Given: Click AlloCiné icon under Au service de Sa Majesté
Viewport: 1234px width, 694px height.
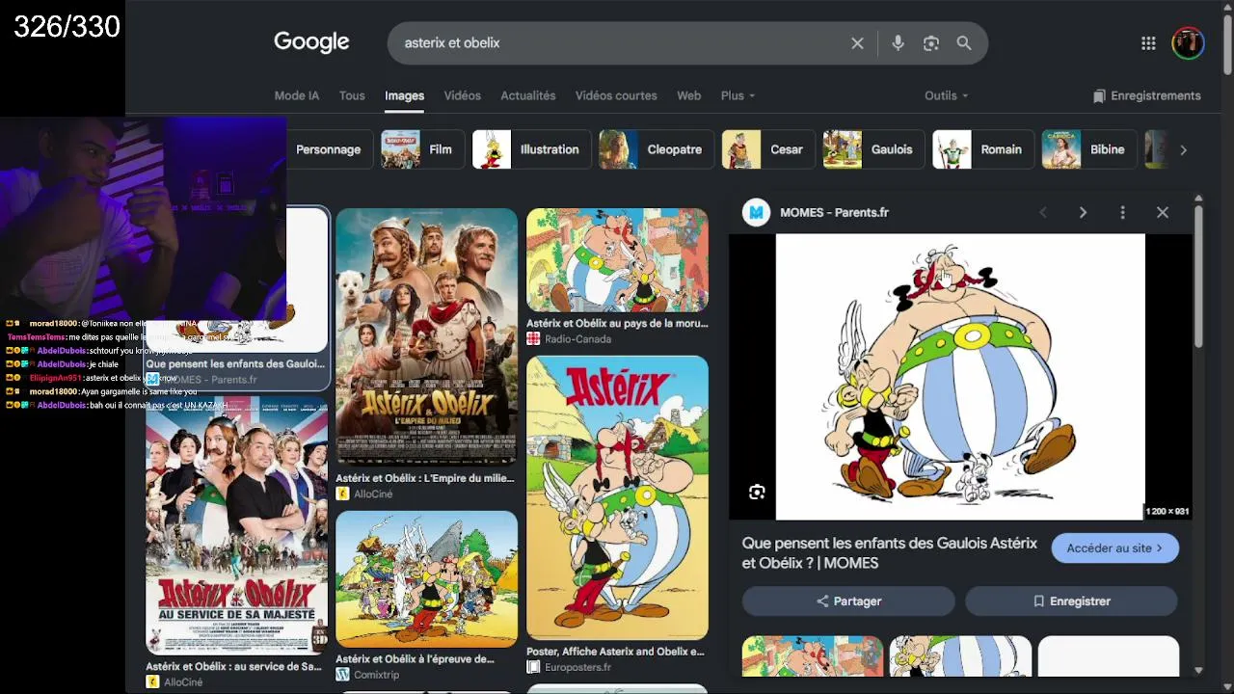Looking at the screenshot, I should click(152, 681).
